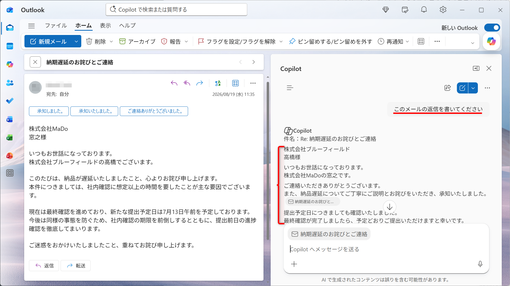Click ピン留めする/ピン留めを外す button

click(331, 42)
